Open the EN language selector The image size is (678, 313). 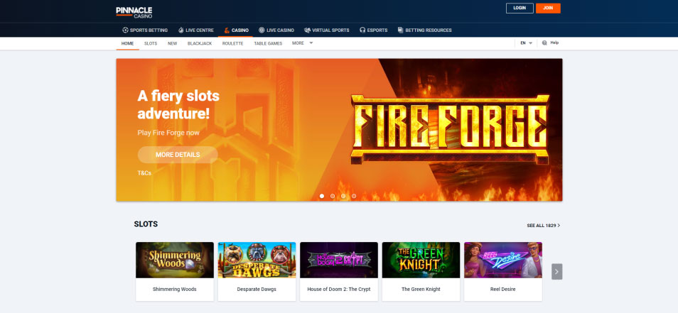pyautogui.click(x=526, y=43)
